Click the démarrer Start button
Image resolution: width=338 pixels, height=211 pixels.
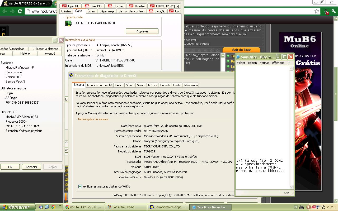17,207
